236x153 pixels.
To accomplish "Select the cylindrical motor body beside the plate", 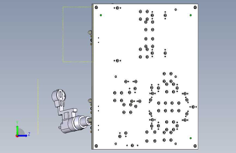I will tap(75, 124).
